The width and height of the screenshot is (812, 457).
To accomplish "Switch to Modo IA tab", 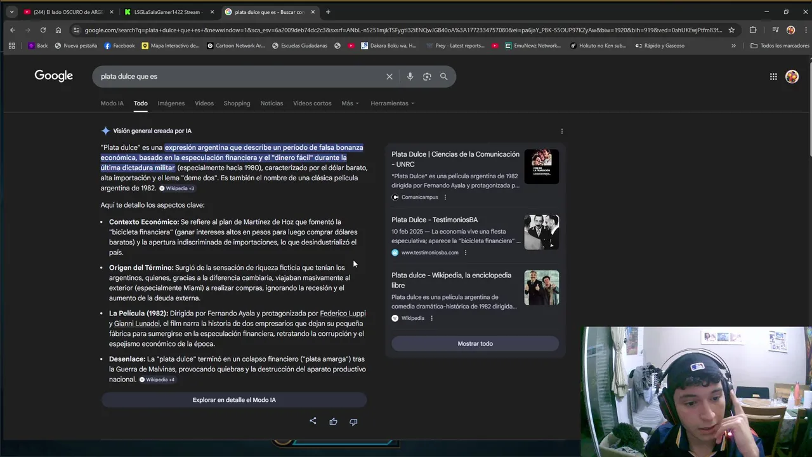I will tap(112, 103).
